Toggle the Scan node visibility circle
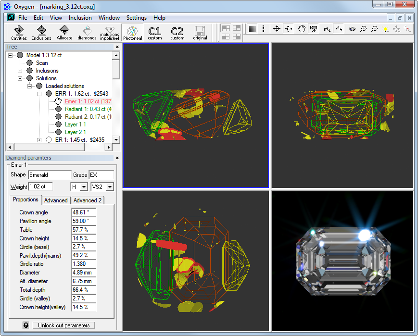 [29, 63]
